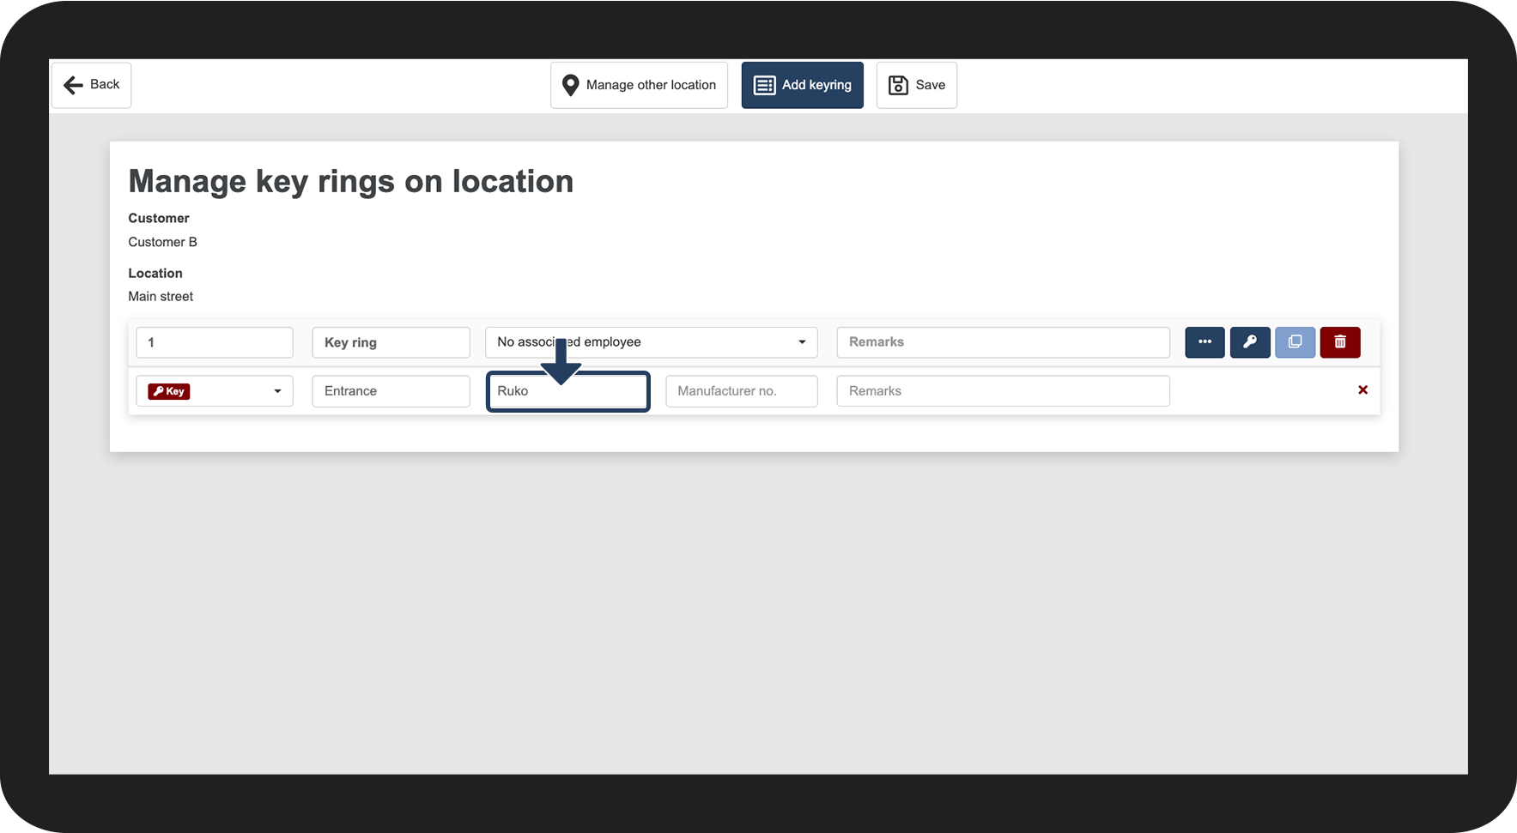Click the Ruko manufacturer field
The image size is (1517, 833).
click(568, 391)
